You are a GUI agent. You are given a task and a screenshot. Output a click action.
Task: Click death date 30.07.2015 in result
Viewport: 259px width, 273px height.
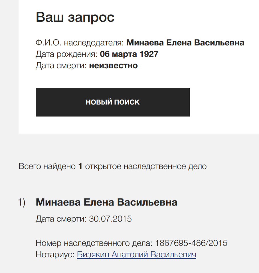coord(110,219)
